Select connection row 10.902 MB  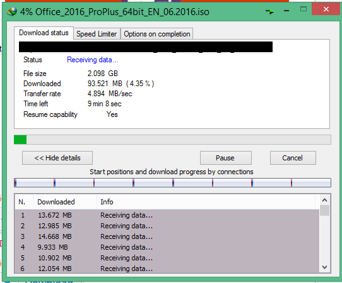(167, 258)
